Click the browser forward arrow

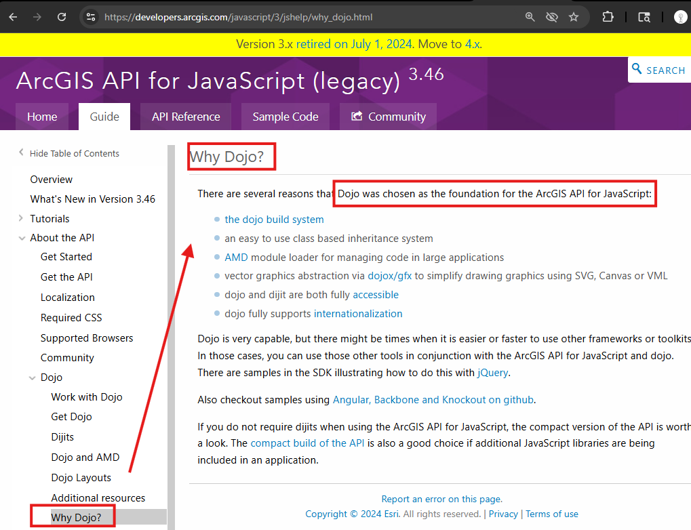tap(37, 17)
